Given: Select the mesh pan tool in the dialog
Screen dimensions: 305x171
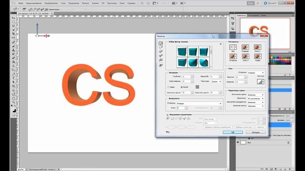Looking at the screenshot, I should click(x=161, y=52).
